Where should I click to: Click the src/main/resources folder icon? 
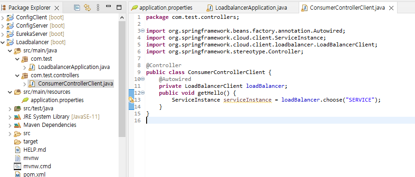[x=17, y=92]
